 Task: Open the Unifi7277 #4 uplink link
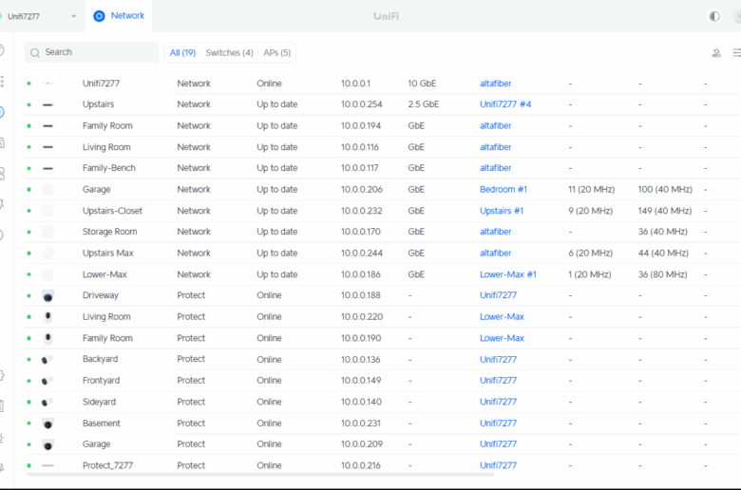click(505, 104)
